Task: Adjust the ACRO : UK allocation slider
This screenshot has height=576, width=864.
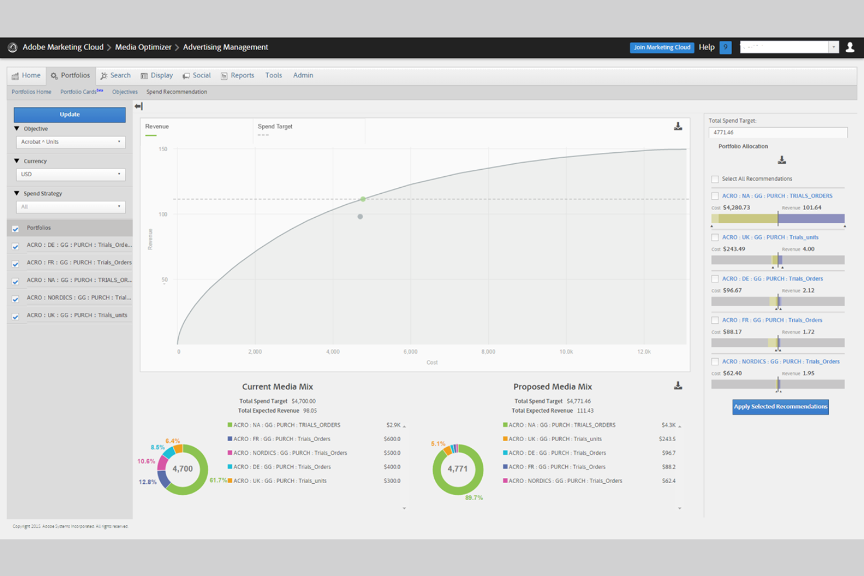Action: tap(778, 260)
